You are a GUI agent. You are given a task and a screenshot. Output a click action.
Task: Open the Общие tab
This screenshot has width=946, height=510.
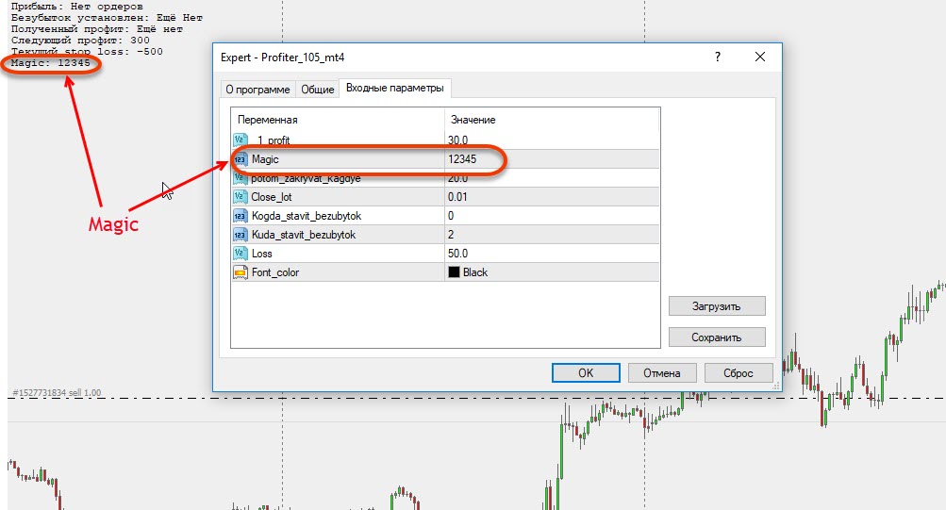[317, 90]
